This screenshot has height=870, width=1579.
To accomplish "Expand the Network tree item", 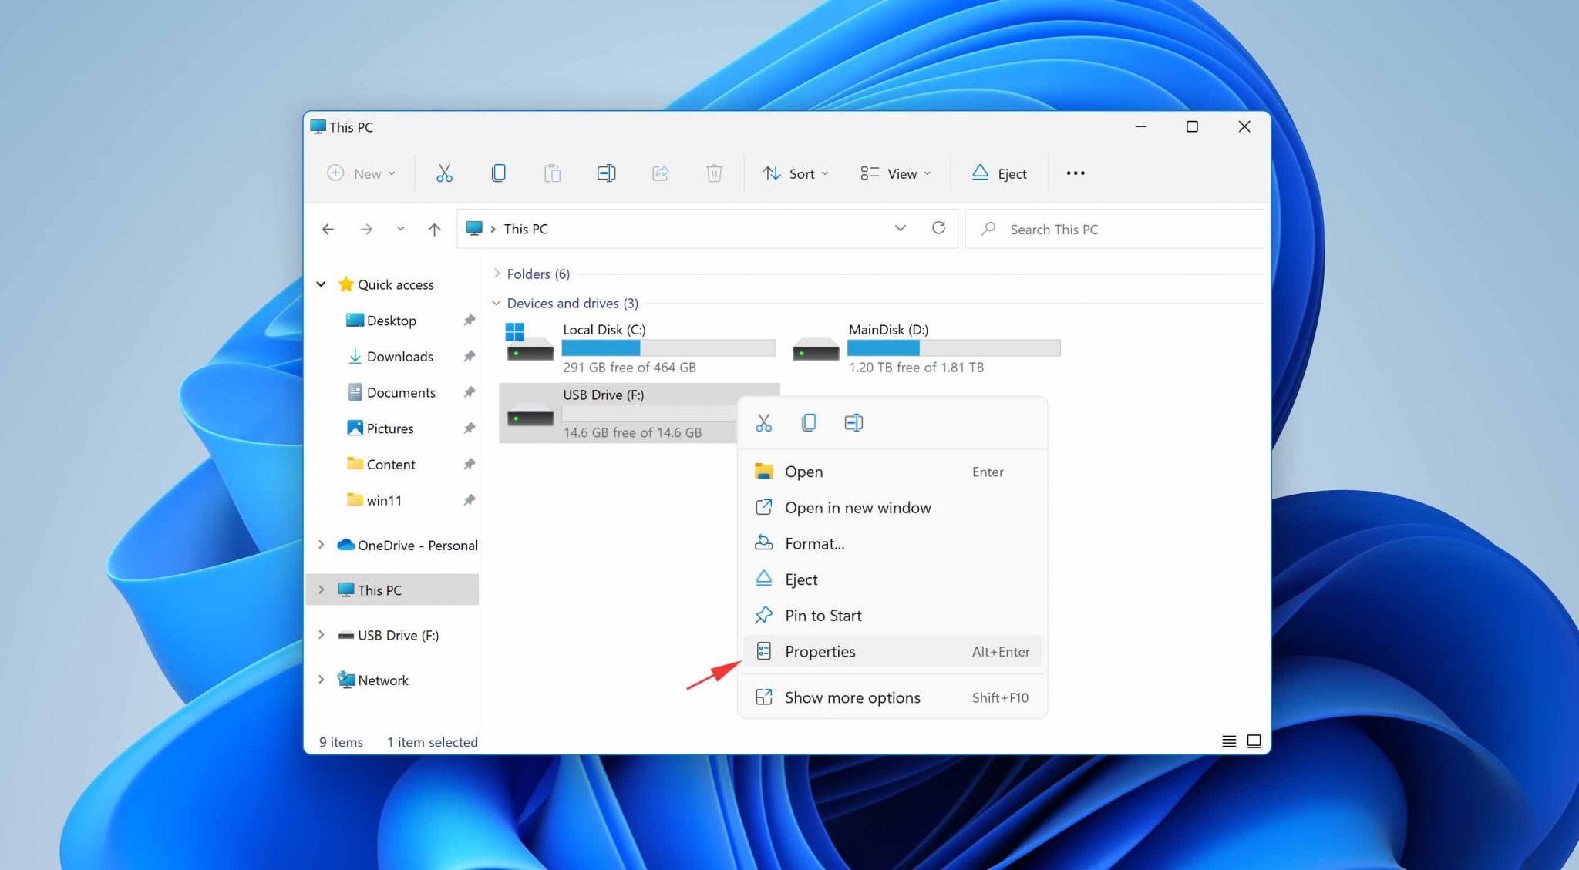I will [x=322, y=680].
